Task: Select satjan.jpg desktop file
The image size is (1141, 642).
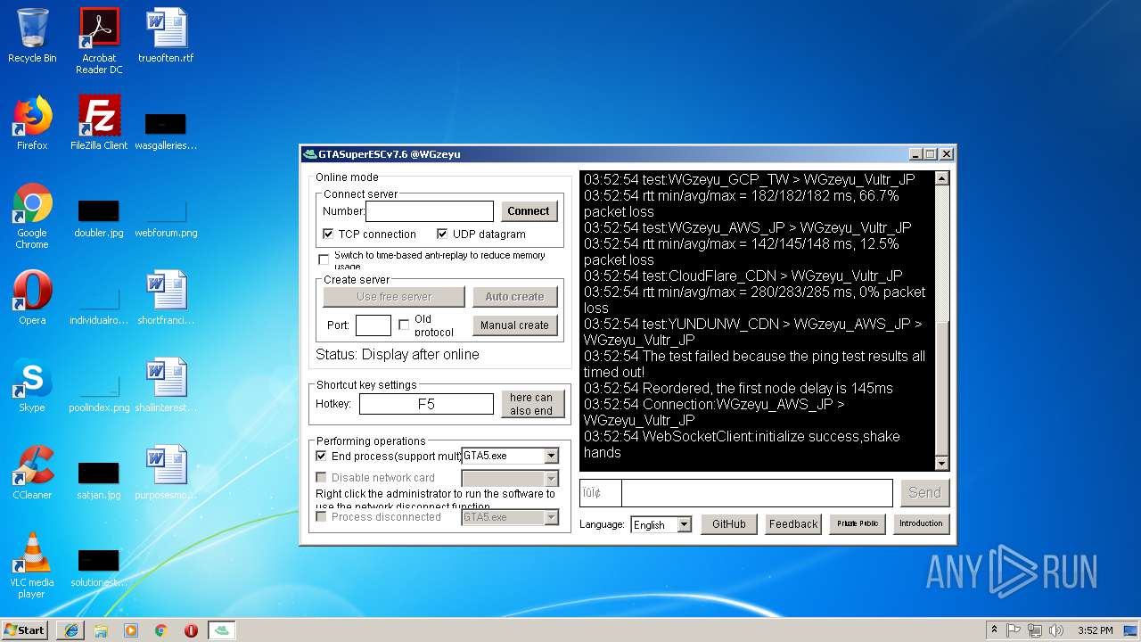Action: tap(99, 481)
